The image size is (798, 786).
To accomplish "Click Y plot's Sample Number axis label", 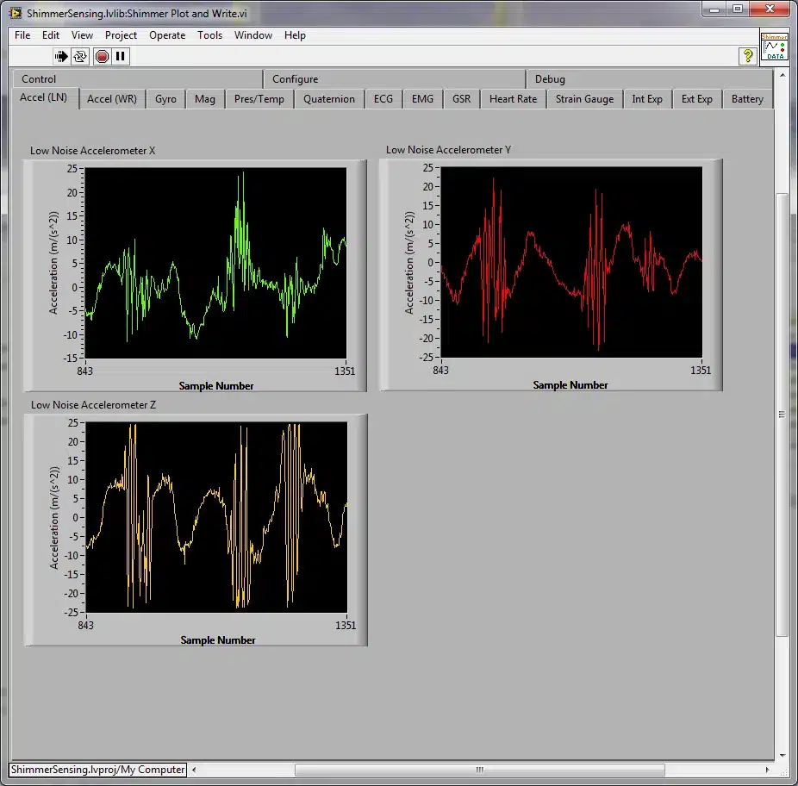I will [x=570, y=385].
